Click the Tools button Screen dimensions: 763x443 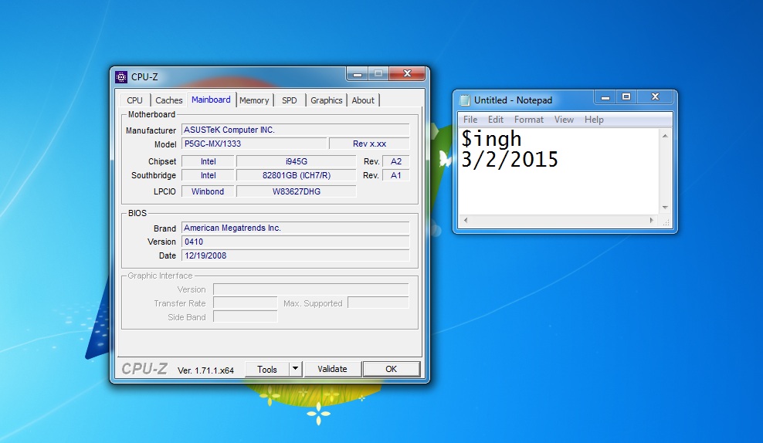pyautogui.click(x=266, y=369)
